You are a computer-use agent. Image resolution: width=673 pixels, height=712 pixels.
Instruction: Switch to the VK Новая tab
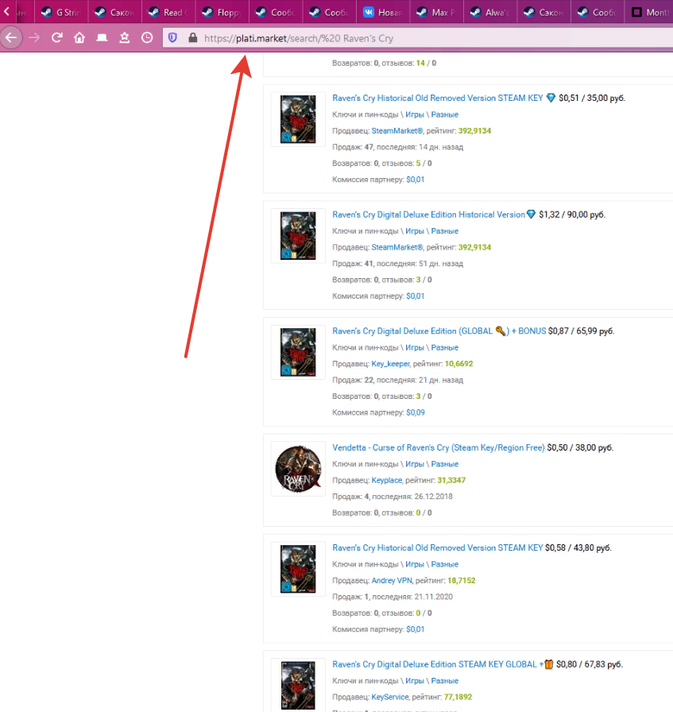[x=383, y=12]
